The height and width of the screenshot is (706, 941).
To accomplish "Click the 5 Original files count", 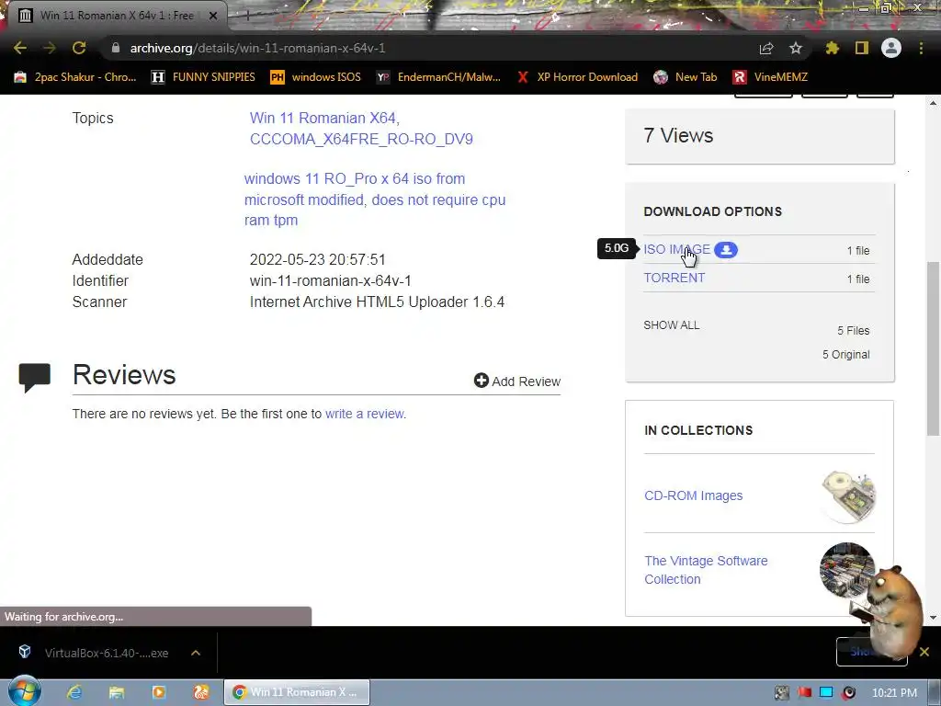I will (845, 355).
